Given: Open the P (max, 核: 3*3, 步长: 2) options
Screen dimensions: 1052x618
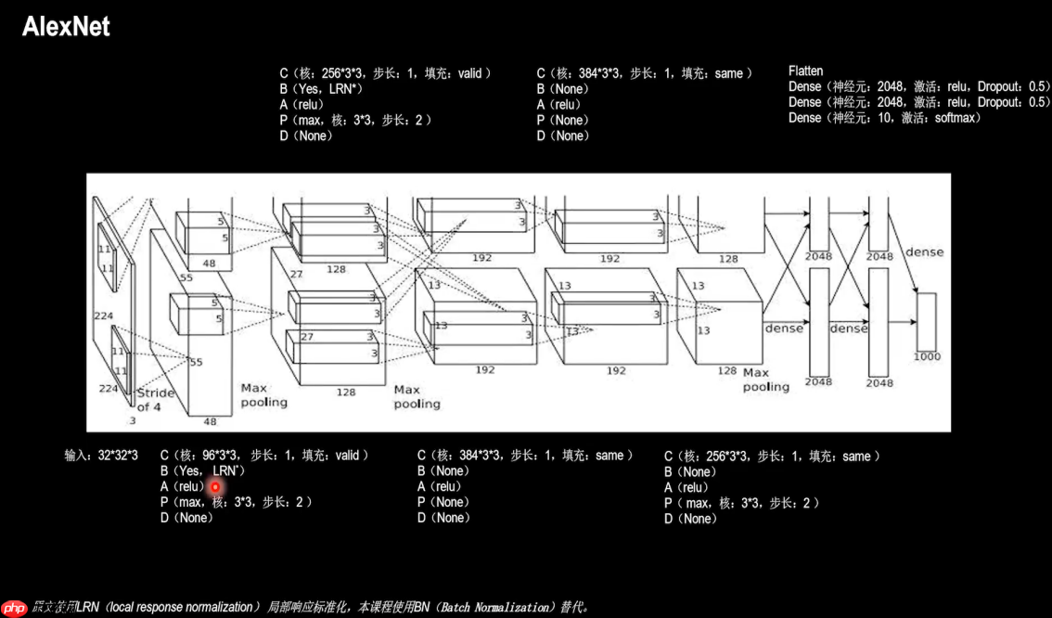Looking at the screenshot, I should tap(236, 502).
